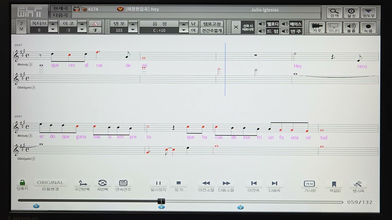Jump to the next song (다음곡)
This screenshot has height=220, width=392.
274,185
